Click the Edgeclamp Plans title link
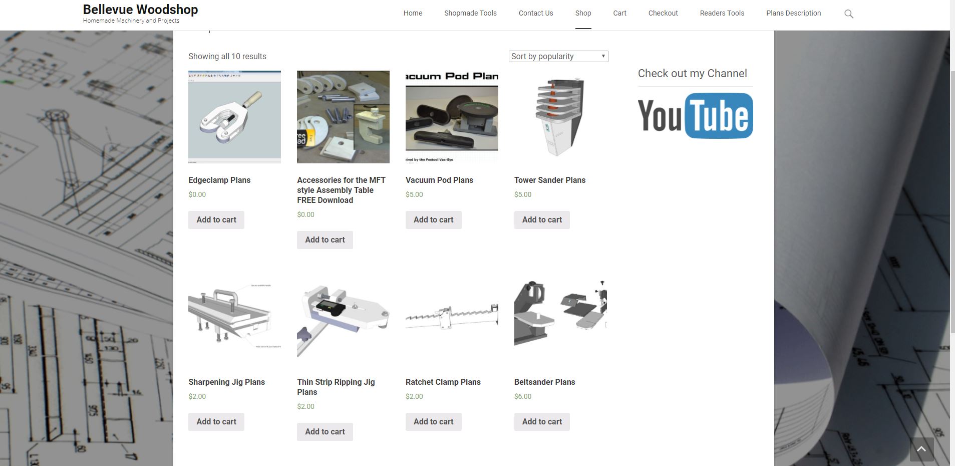This screenshot has width=955, height=466. [x=219, y=180]
